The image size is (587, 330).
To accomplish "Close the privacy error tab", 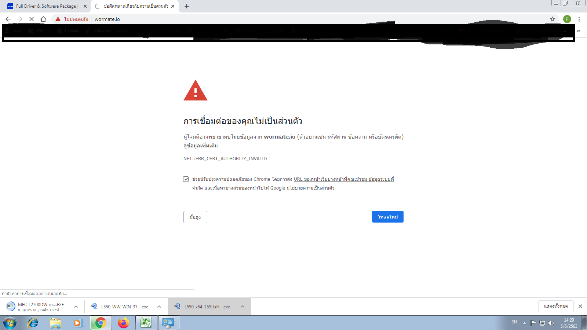I will pyautogui.click(x=173, y=6).
